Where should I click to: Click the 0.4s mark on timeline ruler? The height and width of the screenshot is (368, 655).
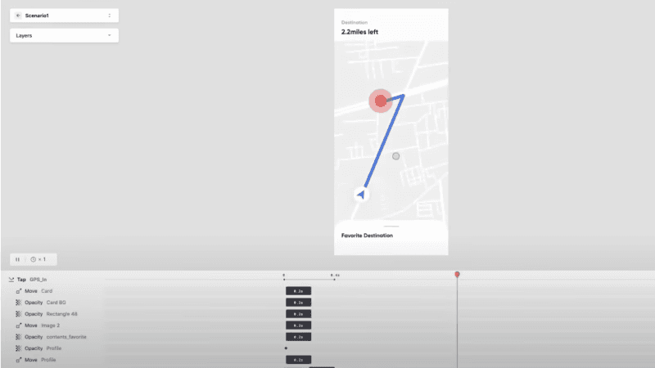pyautogui.click(x=335, y=276)
